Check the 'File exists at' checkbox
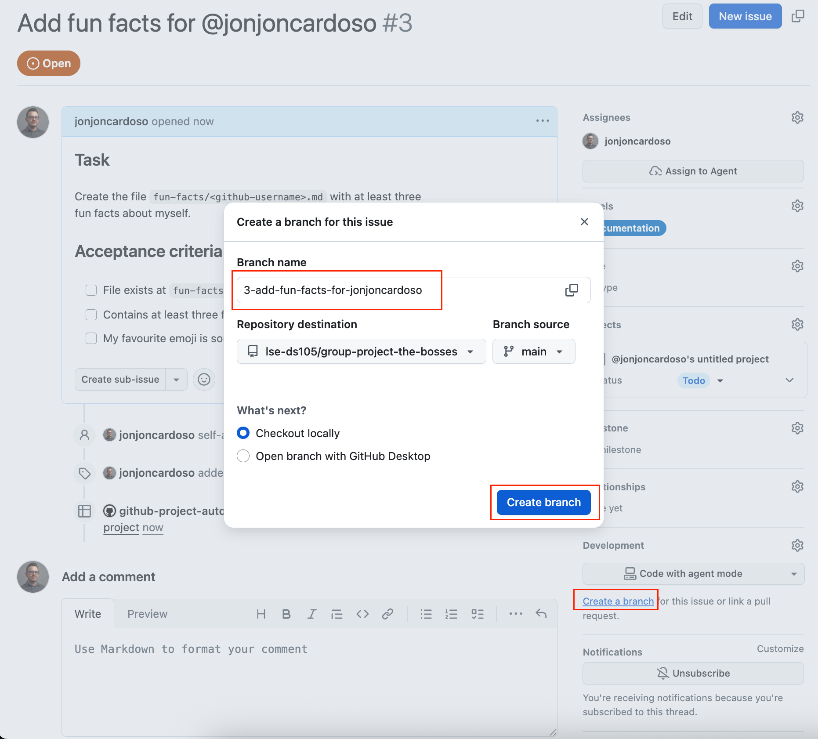 [91, 290]
